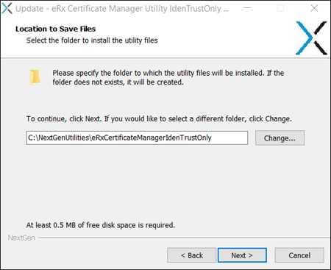Viewport: 331px width, 270px height.
Task: Go to previous step with Back
Action: point(192,255)
